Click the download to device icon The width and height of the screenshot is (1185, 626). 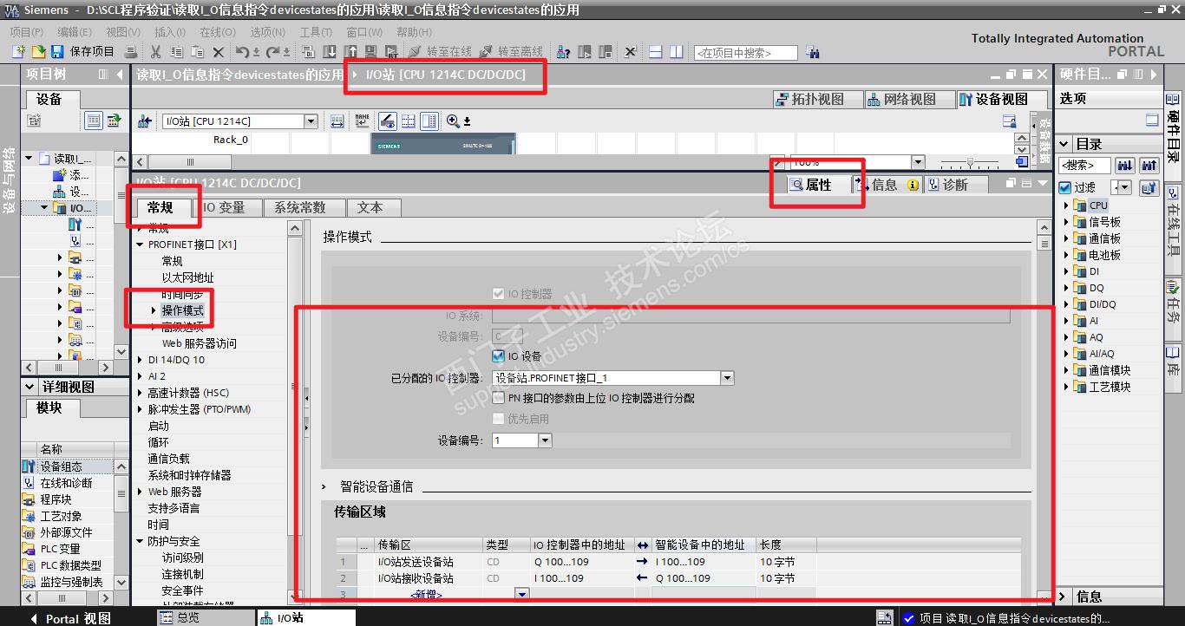tap(330, 52)
